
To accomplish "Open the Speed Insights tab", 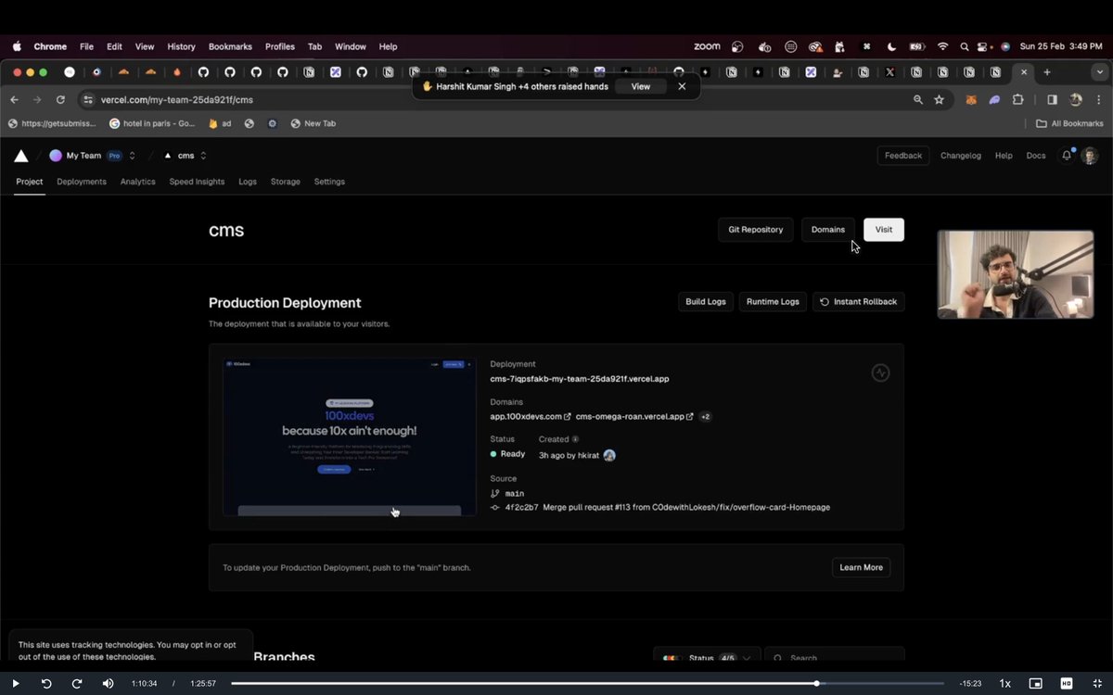I will (197, 182).
